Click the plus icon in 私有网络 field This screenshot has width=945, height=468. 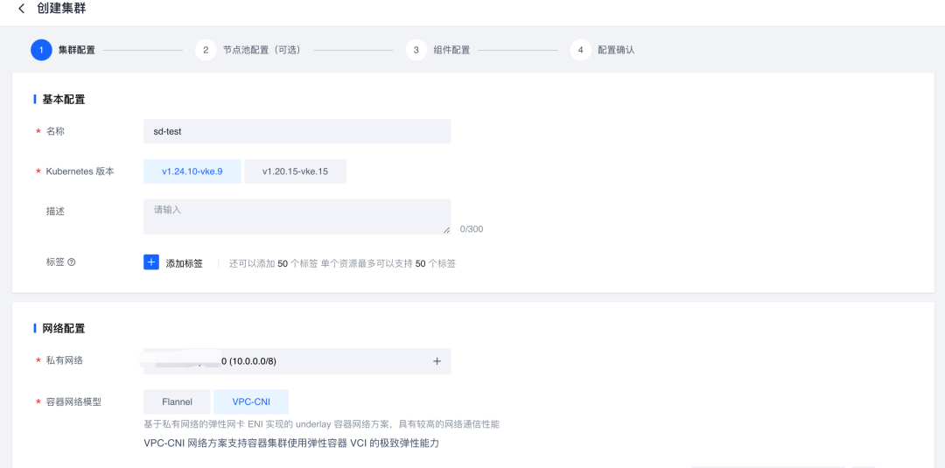click(437, 361)
